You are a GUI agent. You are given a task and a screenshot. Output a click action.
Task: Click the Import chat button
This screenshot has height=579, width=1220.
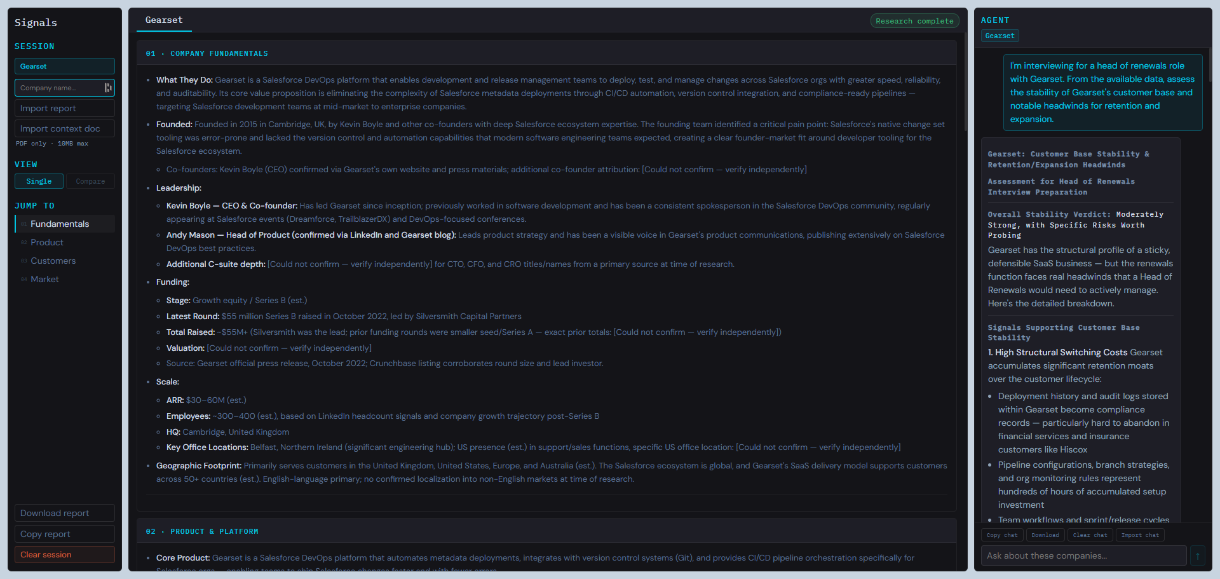pyautogui.click(x=1140, y=535)
